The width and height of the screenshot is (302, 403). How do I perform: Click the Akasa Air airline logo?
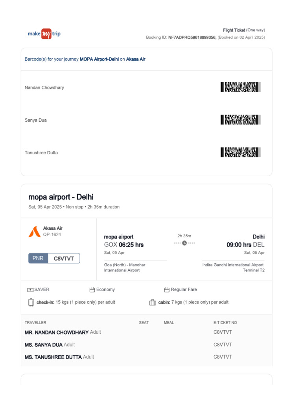click(x=34, y=232)
